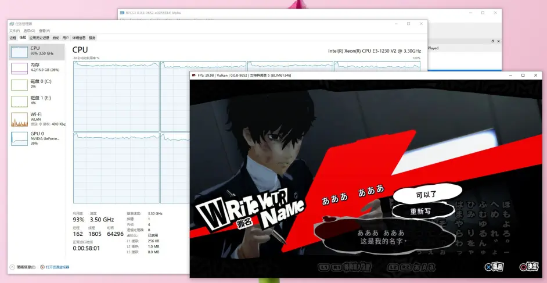Collapse Task Manager with 简略信息(D)
This screenshot has height=283, width=547.
(x=23, y=267)
